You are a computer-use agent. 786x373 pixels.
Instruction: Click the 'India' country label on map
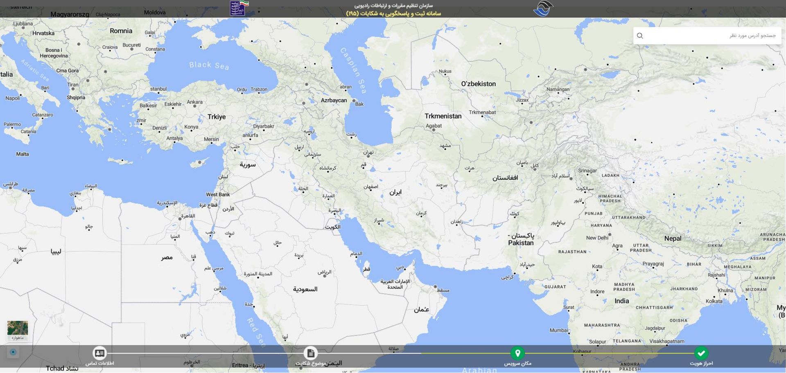(x=621, y=301)
